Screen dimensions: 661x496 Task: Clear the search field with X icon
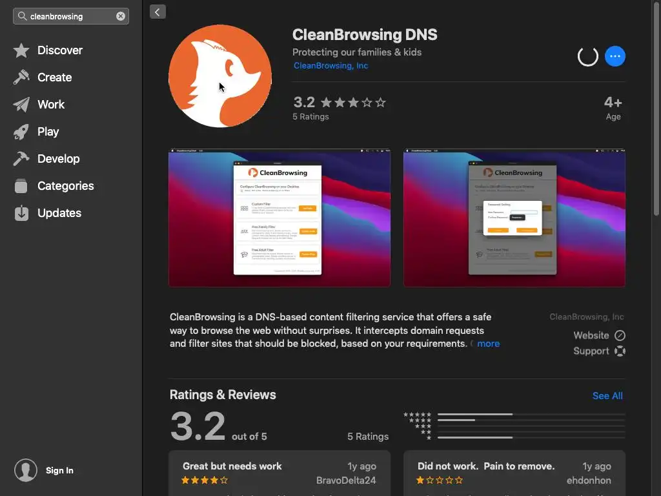pyautogui.click(x=121, y=16)
